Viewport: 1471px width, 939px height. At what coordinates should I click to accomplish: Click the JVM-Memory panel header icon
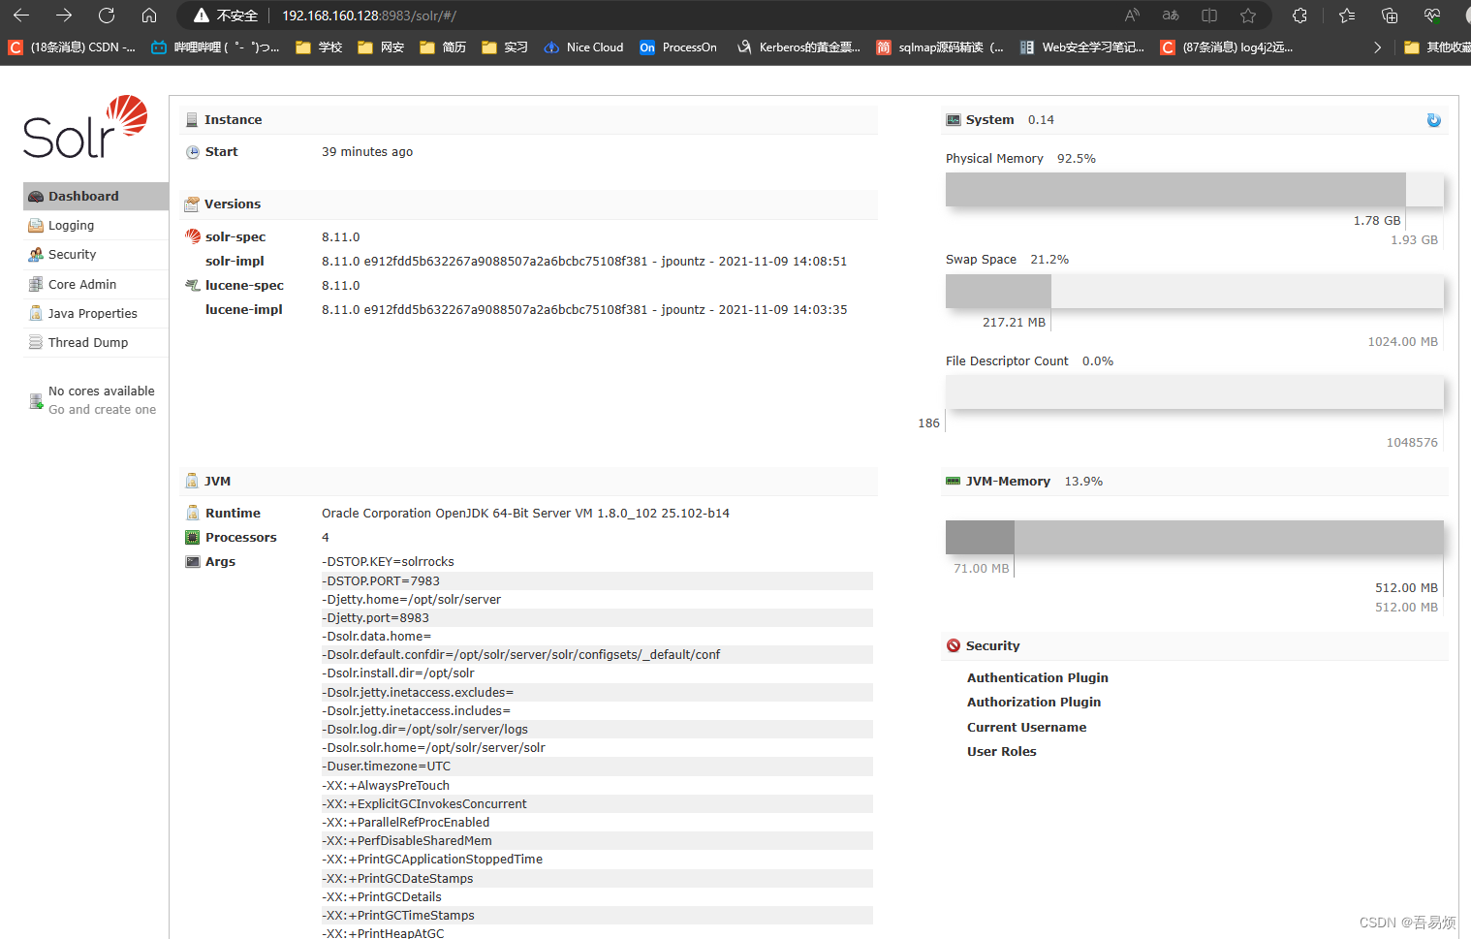[x=952, y=480]
